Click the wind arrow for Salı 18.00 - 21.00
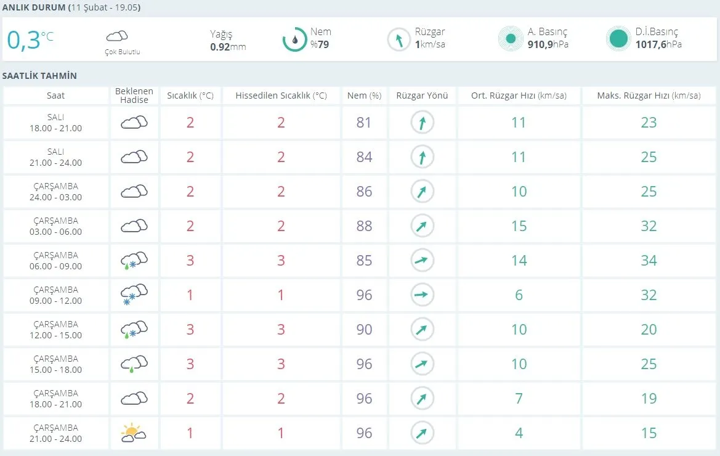Viewport: 720px width, 456px height. click(x=422, y=123)
